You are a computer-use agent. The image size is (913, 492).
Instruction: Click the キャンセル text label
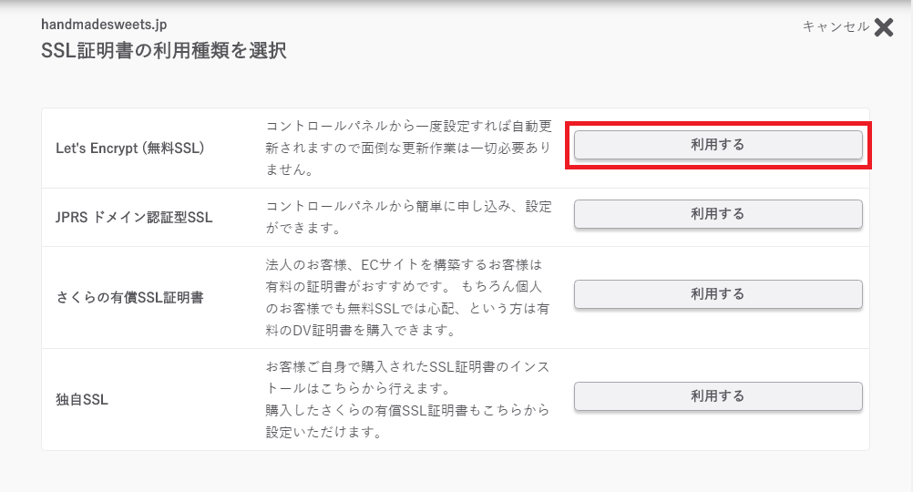pyautogui.click(x=836, y=26)
